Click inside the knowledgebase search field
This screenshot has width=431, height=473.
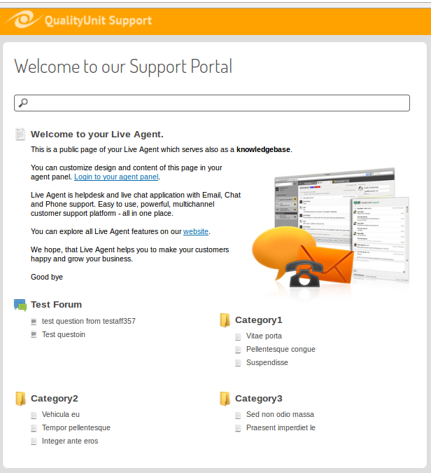pos(217,103)
